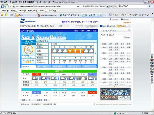Click the browser Back arrow button

click(x=3, y=7)
